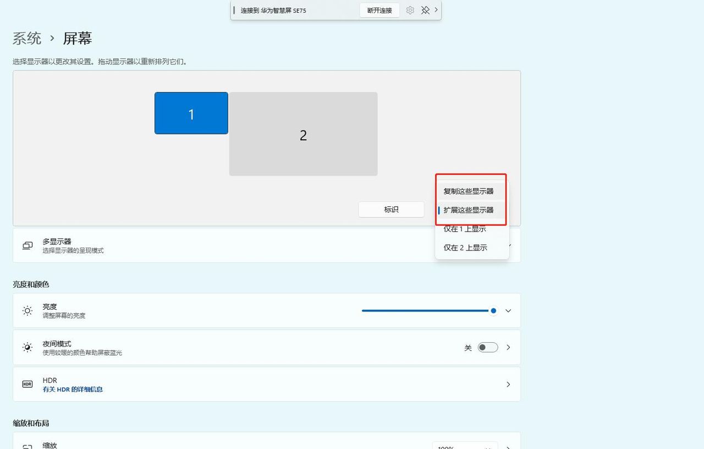The image size is (704, 449).
Task: Open cast connection settings gear icon
Action: pyautogui.click(x=410, y=10)
